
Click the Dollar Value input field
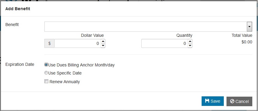[77, 43]
